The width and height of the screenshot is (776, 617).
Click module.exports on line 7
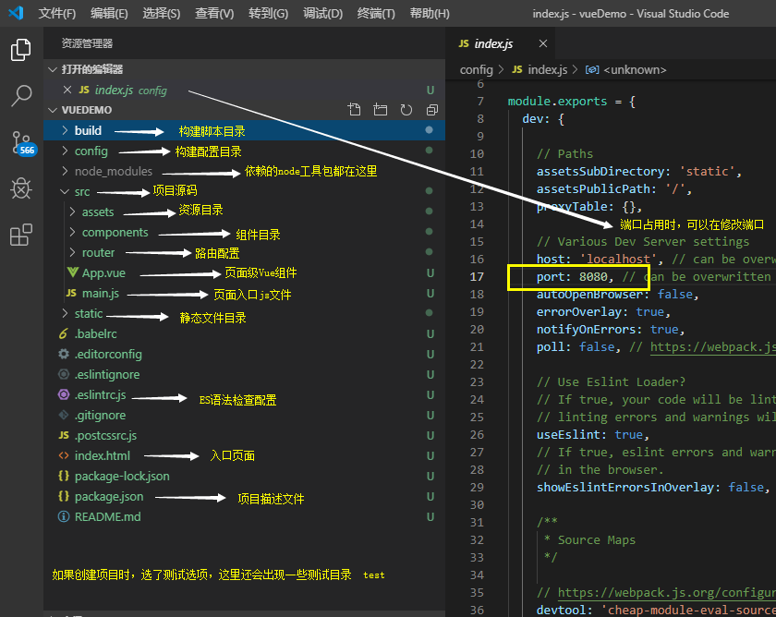pyautogui.click(x=557, y=101)
